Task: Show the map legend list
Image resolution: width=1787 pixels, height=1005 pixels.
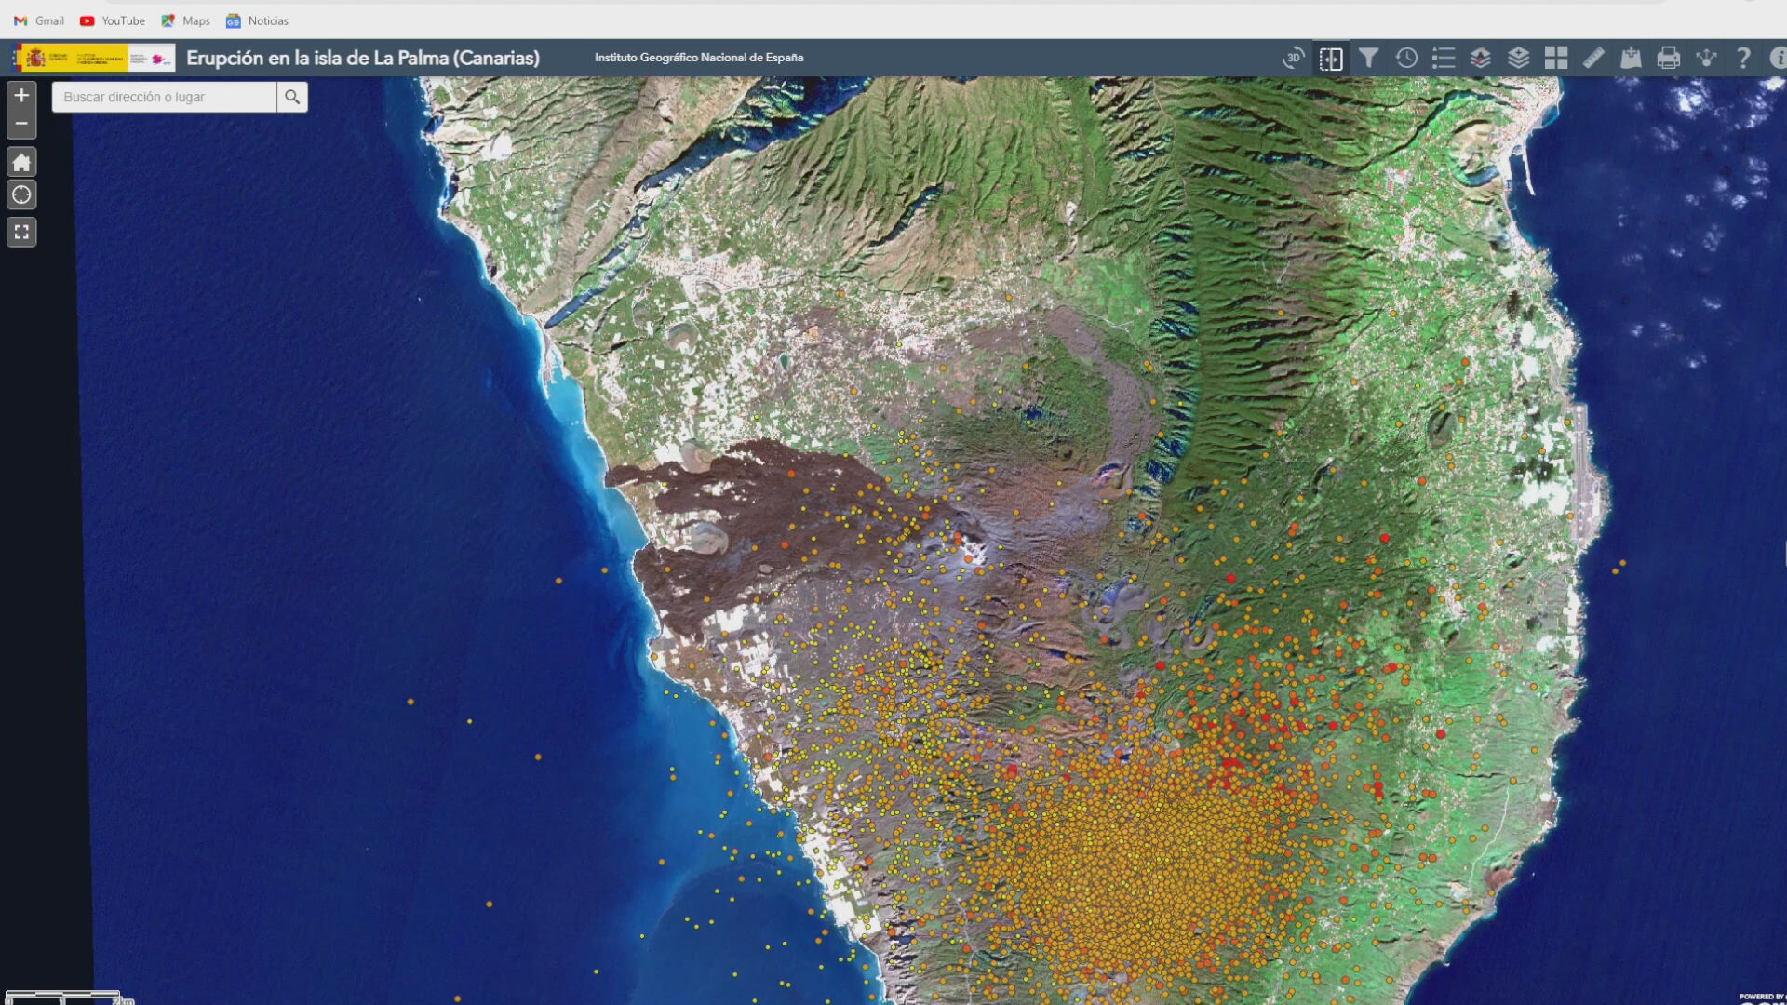Action: click(x=1444, y=58)
